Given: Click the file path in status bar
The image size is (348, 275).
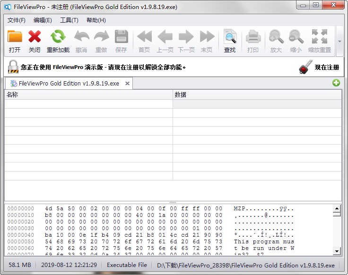Looking at the screenshot, I should click(x=246, y=265).
